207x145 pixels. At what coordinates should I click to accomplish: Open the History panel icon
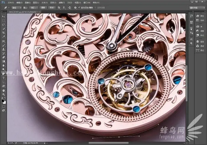pos(191,16)
